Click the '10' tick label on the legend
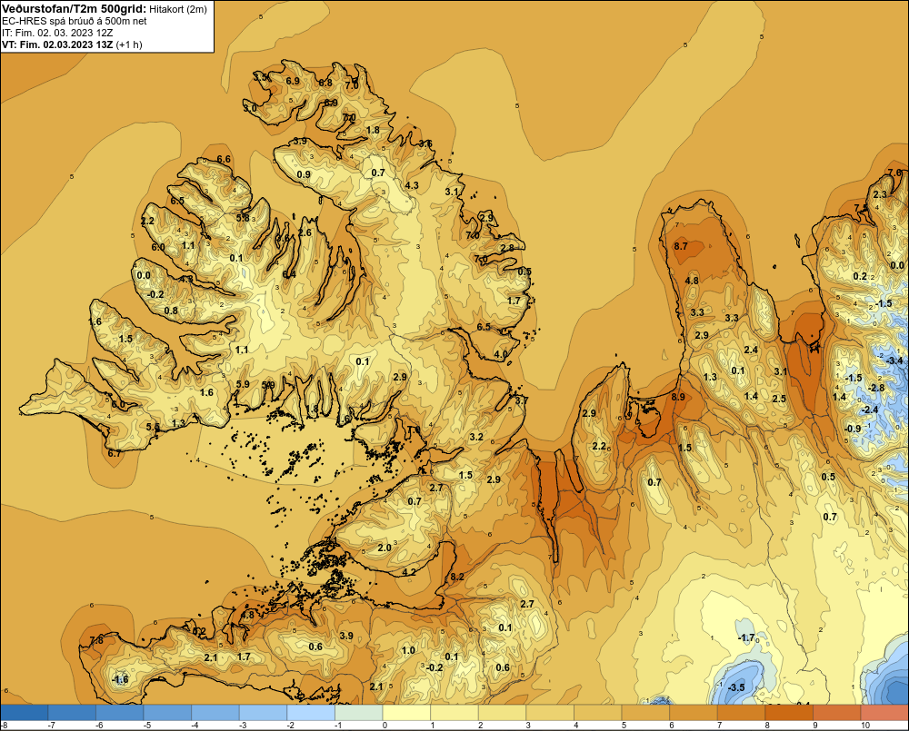This screenshot has height=731, width=909. tap(865, 726)
